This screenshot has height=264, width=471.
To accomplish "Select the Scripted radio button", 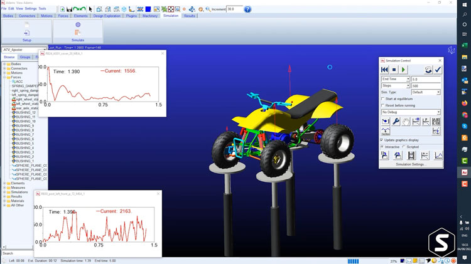I will click(404, 147).
